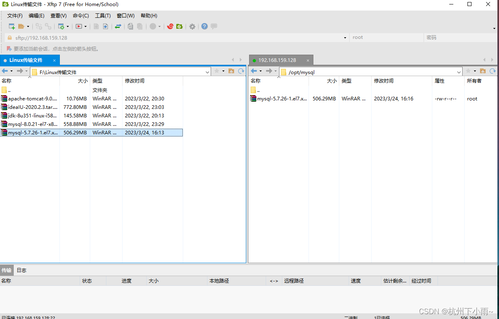The height and width of the screenshot is (319, 499).
Task: Click the copy documents toolbar icon
Action: tap(130, 26)
